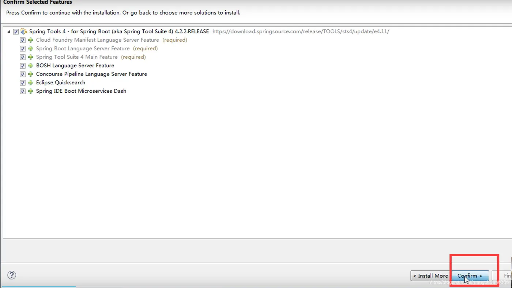Toggle Spring IDE Boot Microservices Dash checkbox
The height and width of the screenshot is (288, 512).
pyautogui.click(x=23, y=91)
